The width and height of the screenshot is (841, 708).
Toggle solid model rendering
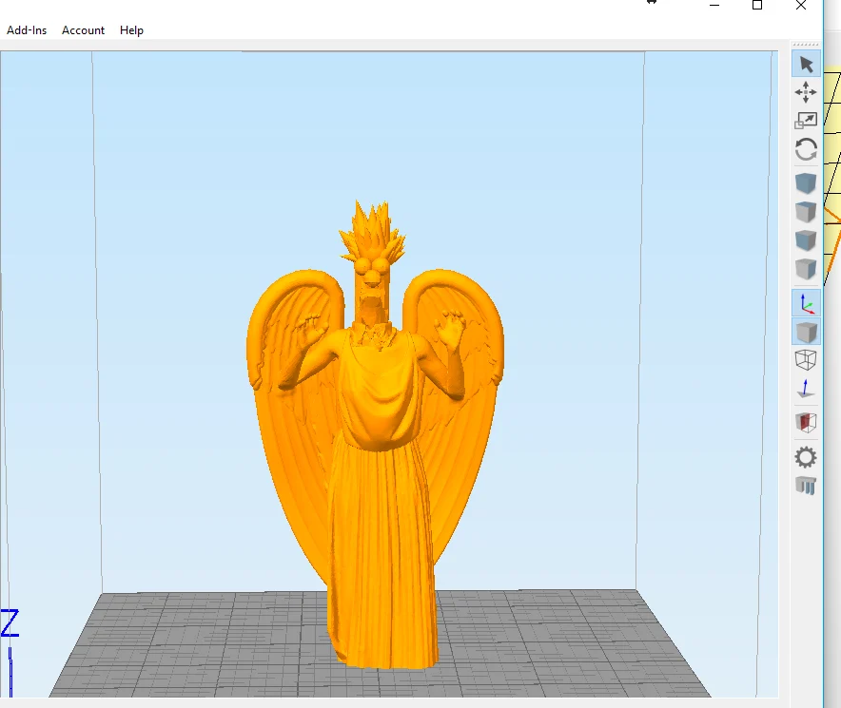pyautogui.click(x=806, y=332)
